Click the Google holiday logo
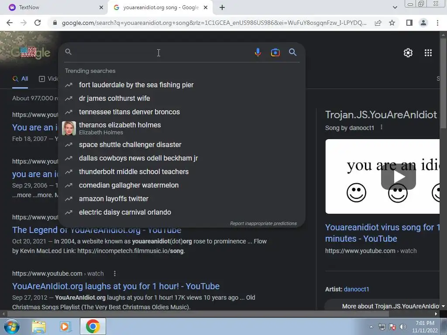The image size is (447, 335). click(x=31, y=53)
